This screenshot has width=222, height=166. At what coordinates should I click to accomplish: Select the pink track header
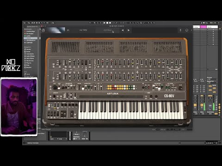(203, 27)
